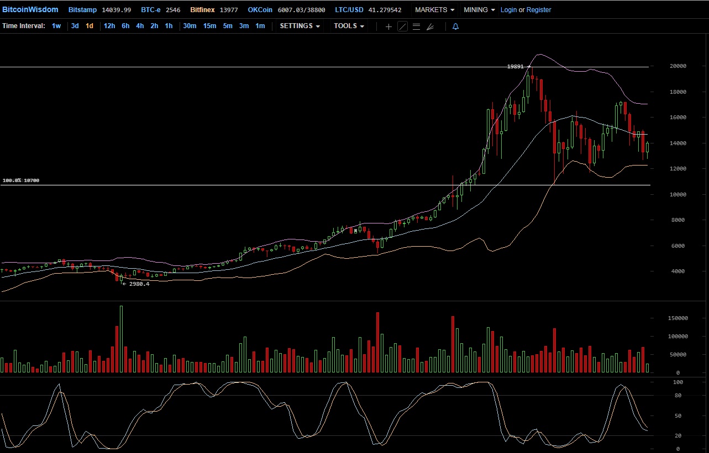The height and width of the screenshot is (453, 709).
Task: Click the price alert bell icon
Action: (455, 26)
